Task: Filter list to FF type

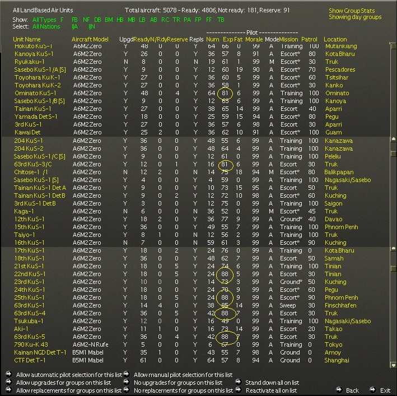Action: 209,20
